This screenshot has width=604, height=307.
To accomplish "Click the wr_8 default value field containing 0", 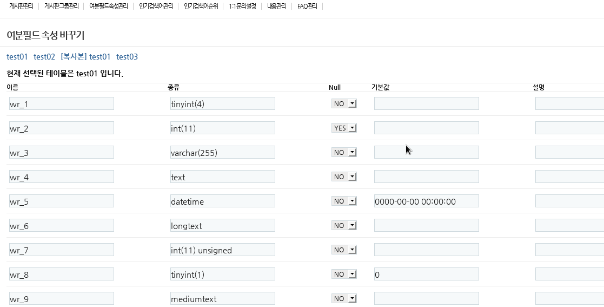I will click(x=426, y=275).
